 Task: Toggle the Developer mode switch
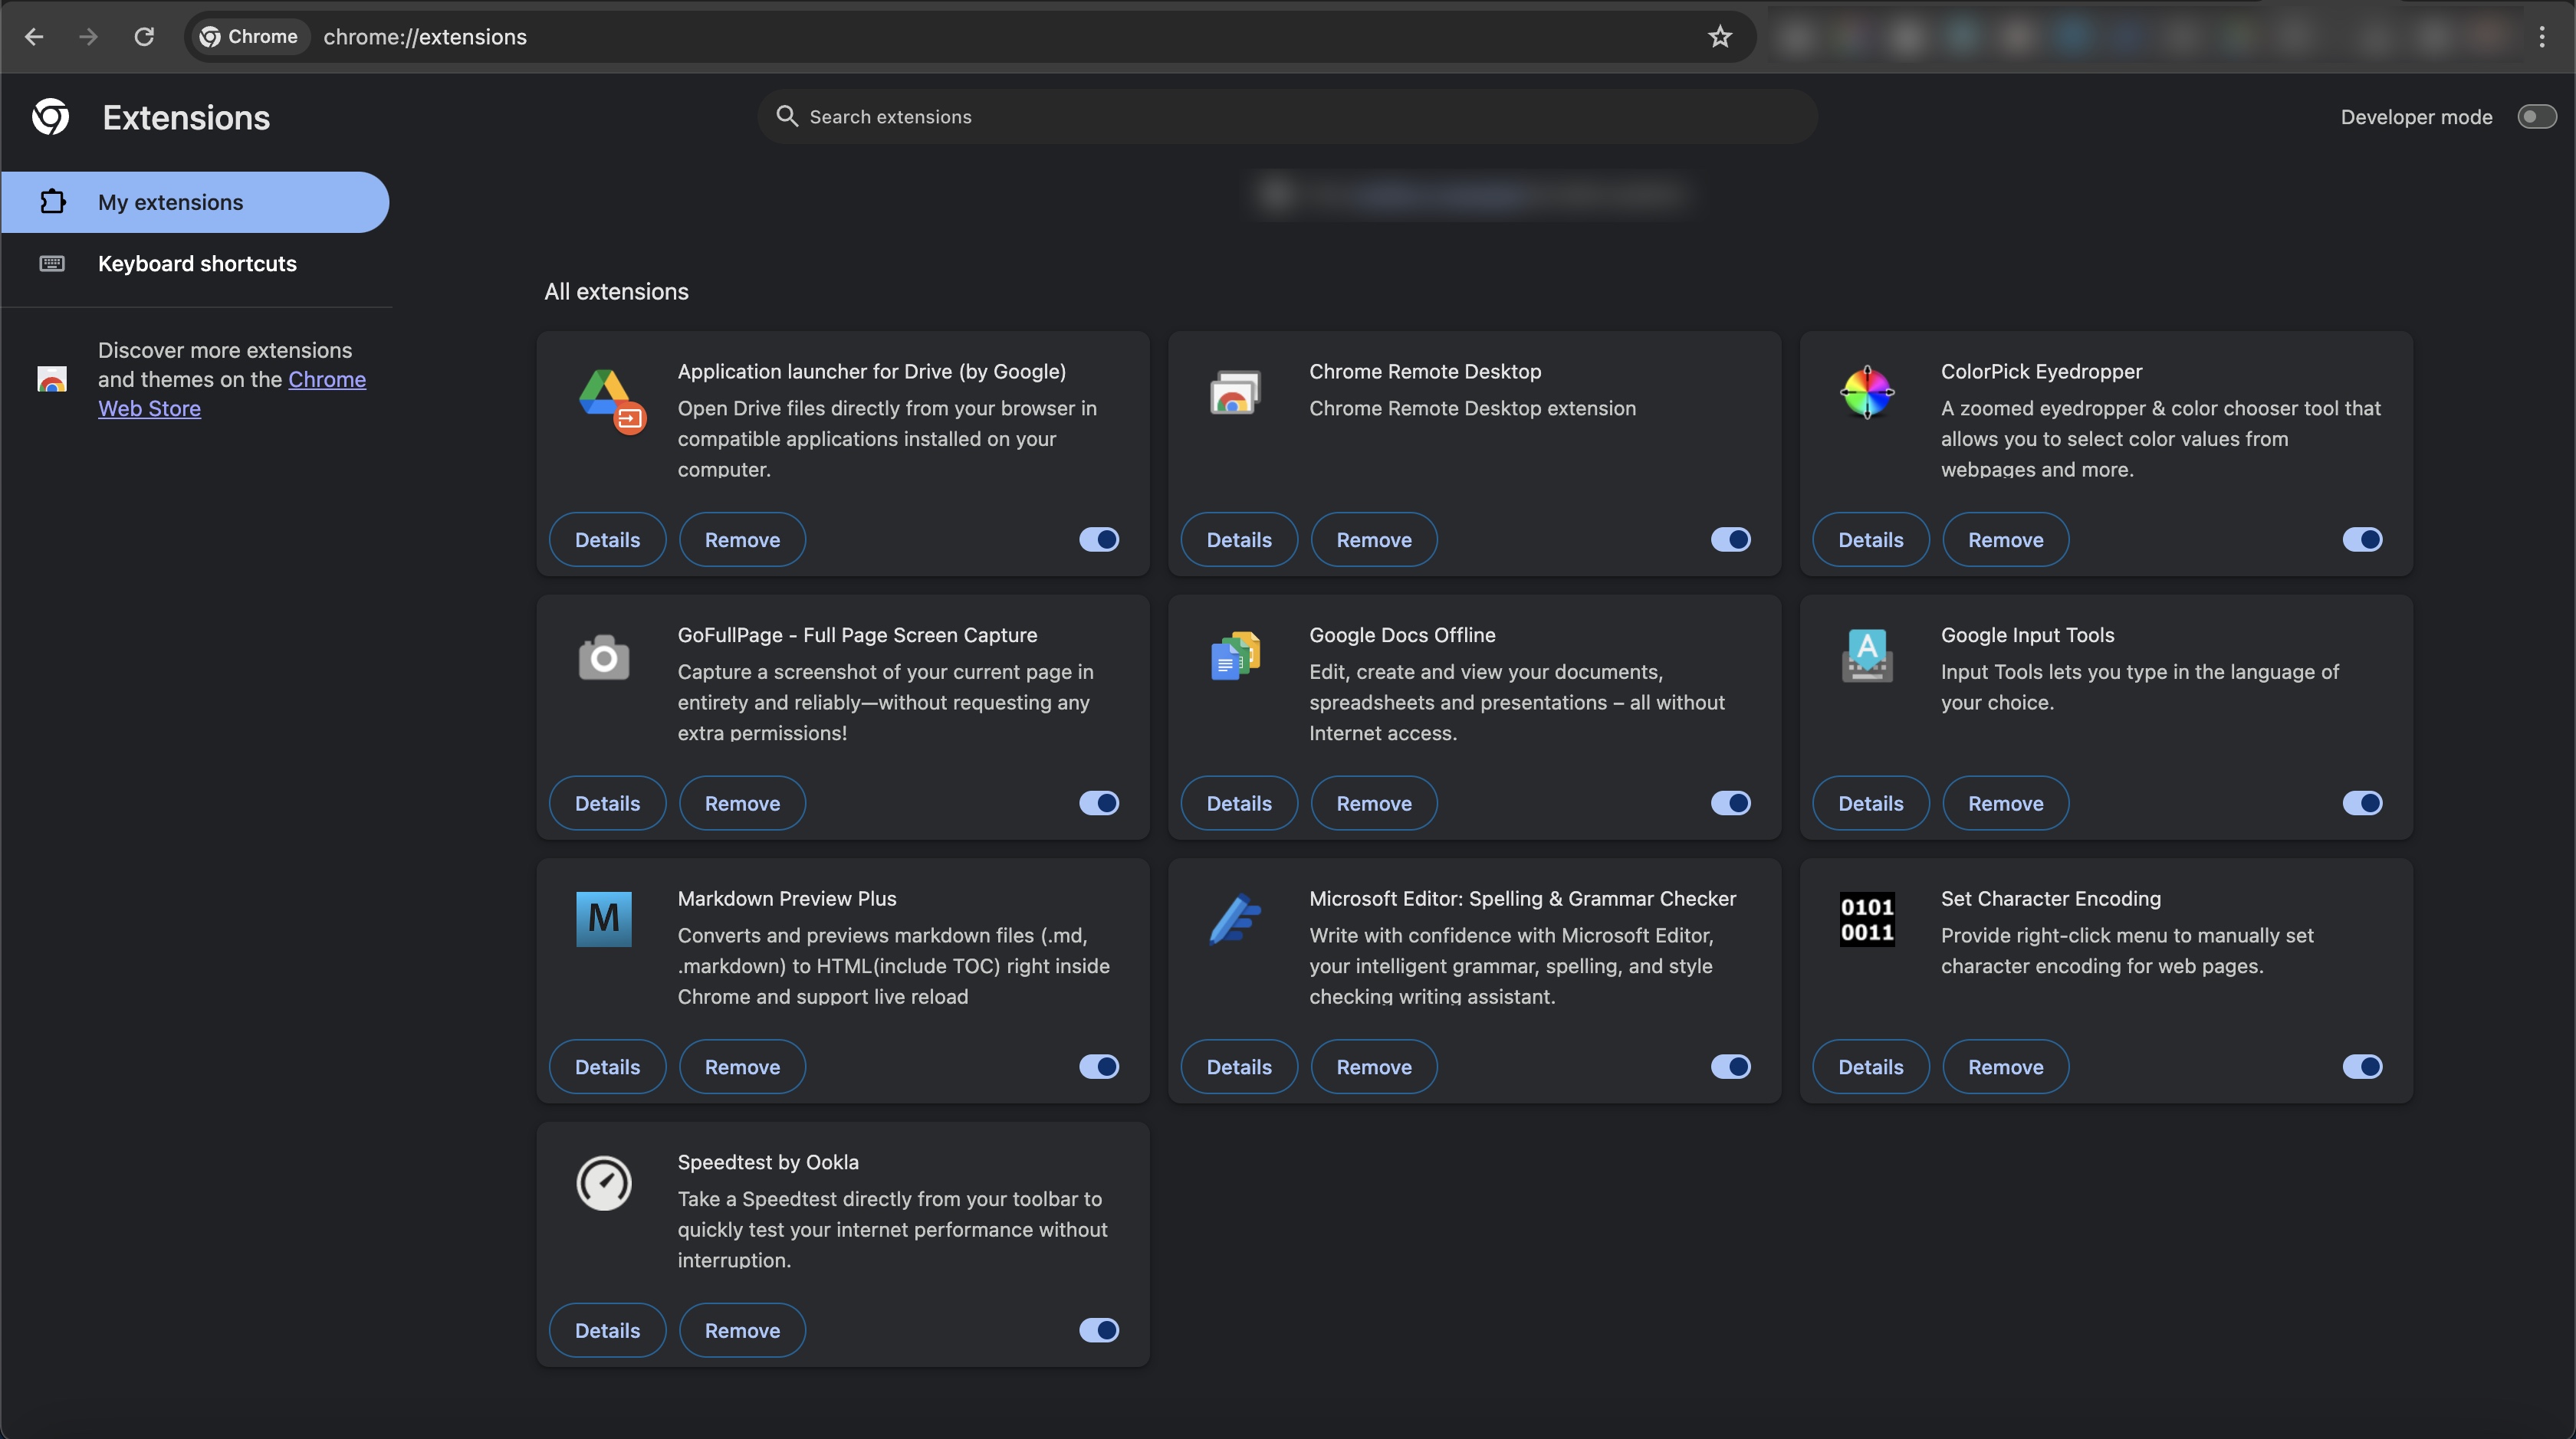(2534, 115)
